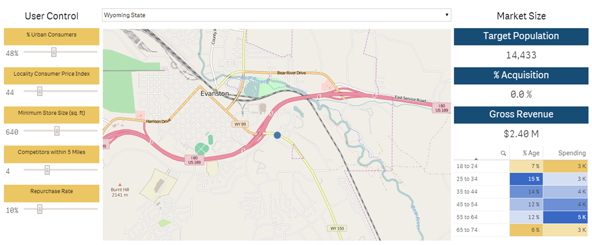
Task: Click the Target Population header
Action: point(521,36)
